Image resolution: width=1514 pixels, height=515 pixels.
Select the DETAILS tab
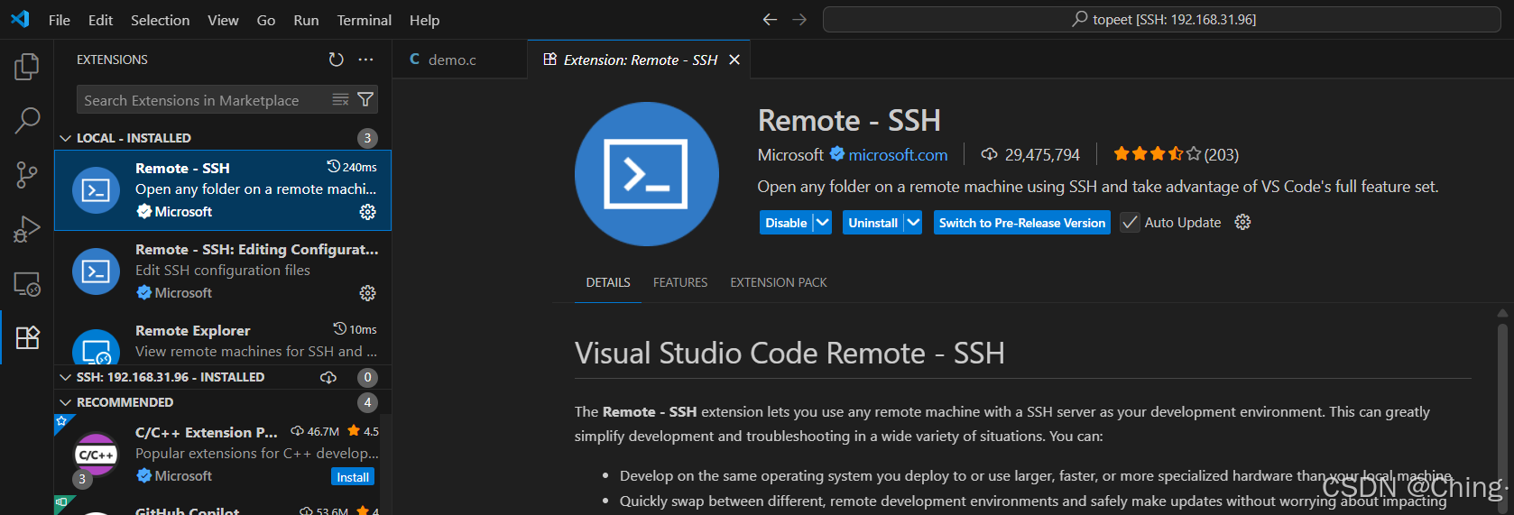click(x=608, y=282)
